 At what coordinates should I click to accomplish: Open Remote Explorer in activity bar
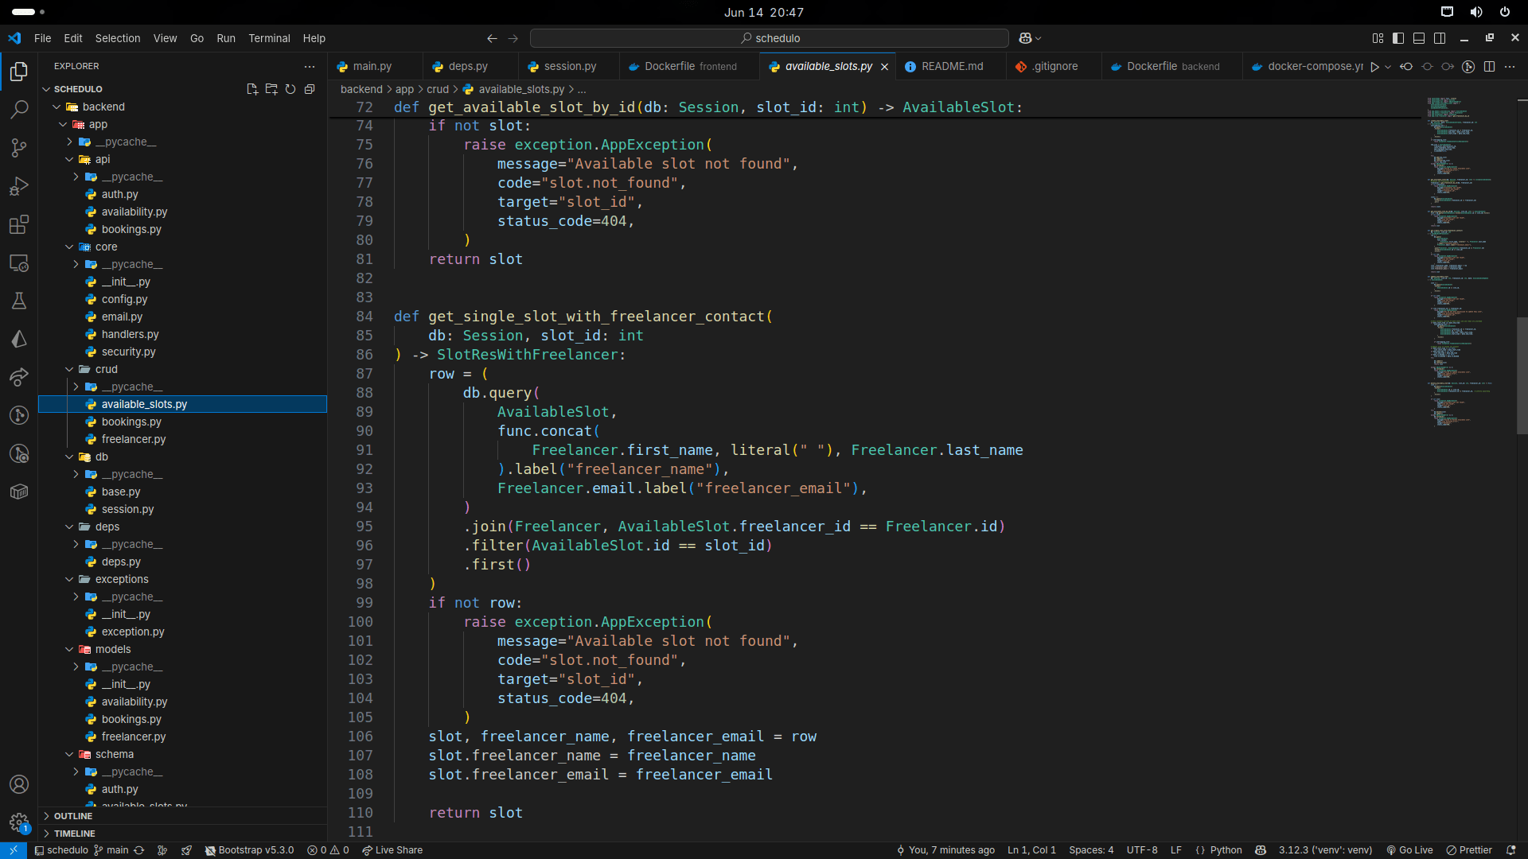click(19, 262)
